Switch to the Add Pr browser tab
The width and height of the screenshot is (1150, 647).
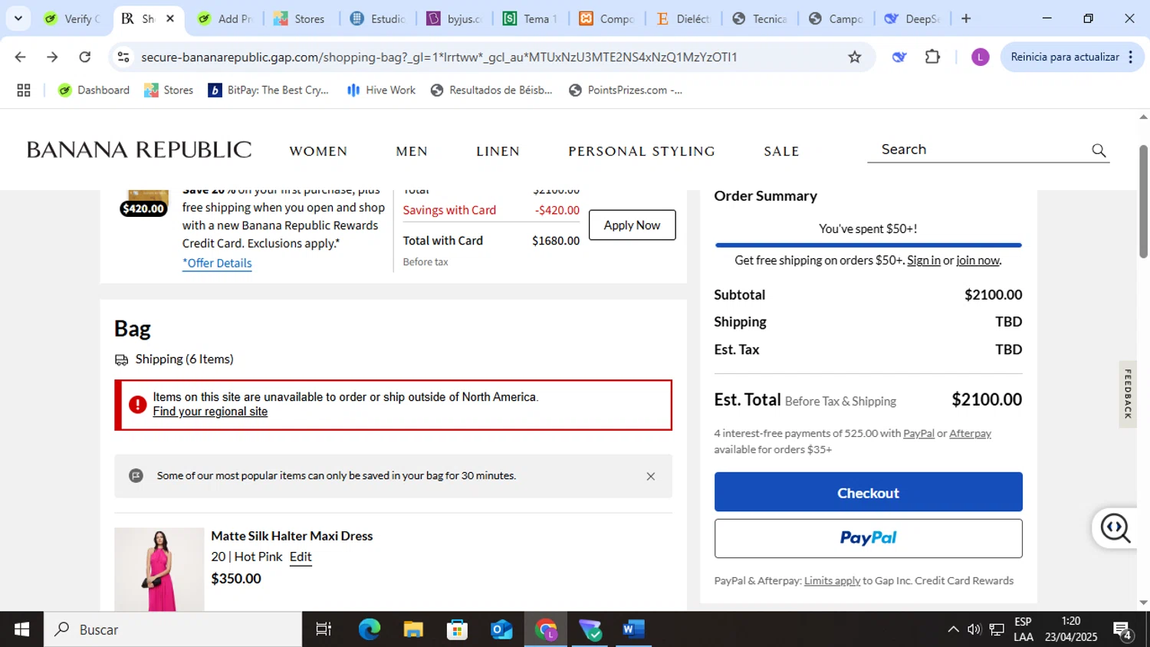pyautogui.click(x=226, y=18)
